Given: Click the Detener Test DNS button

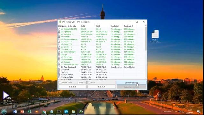Looking at the screenshot, I should coord(131,83).
